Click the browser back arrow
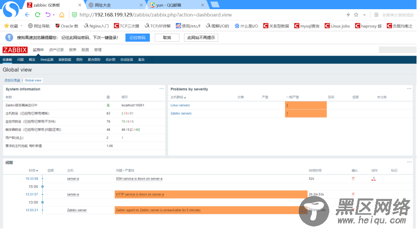This screenshot has height=229, width=417. click(x=27, y=15)
